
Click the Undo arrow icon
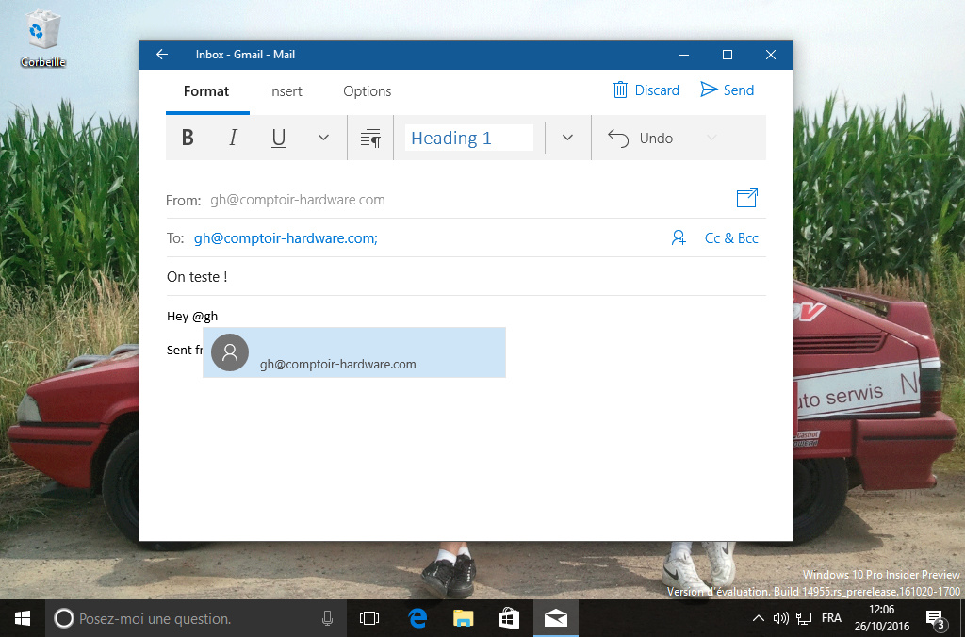click(x=618, y=139)
